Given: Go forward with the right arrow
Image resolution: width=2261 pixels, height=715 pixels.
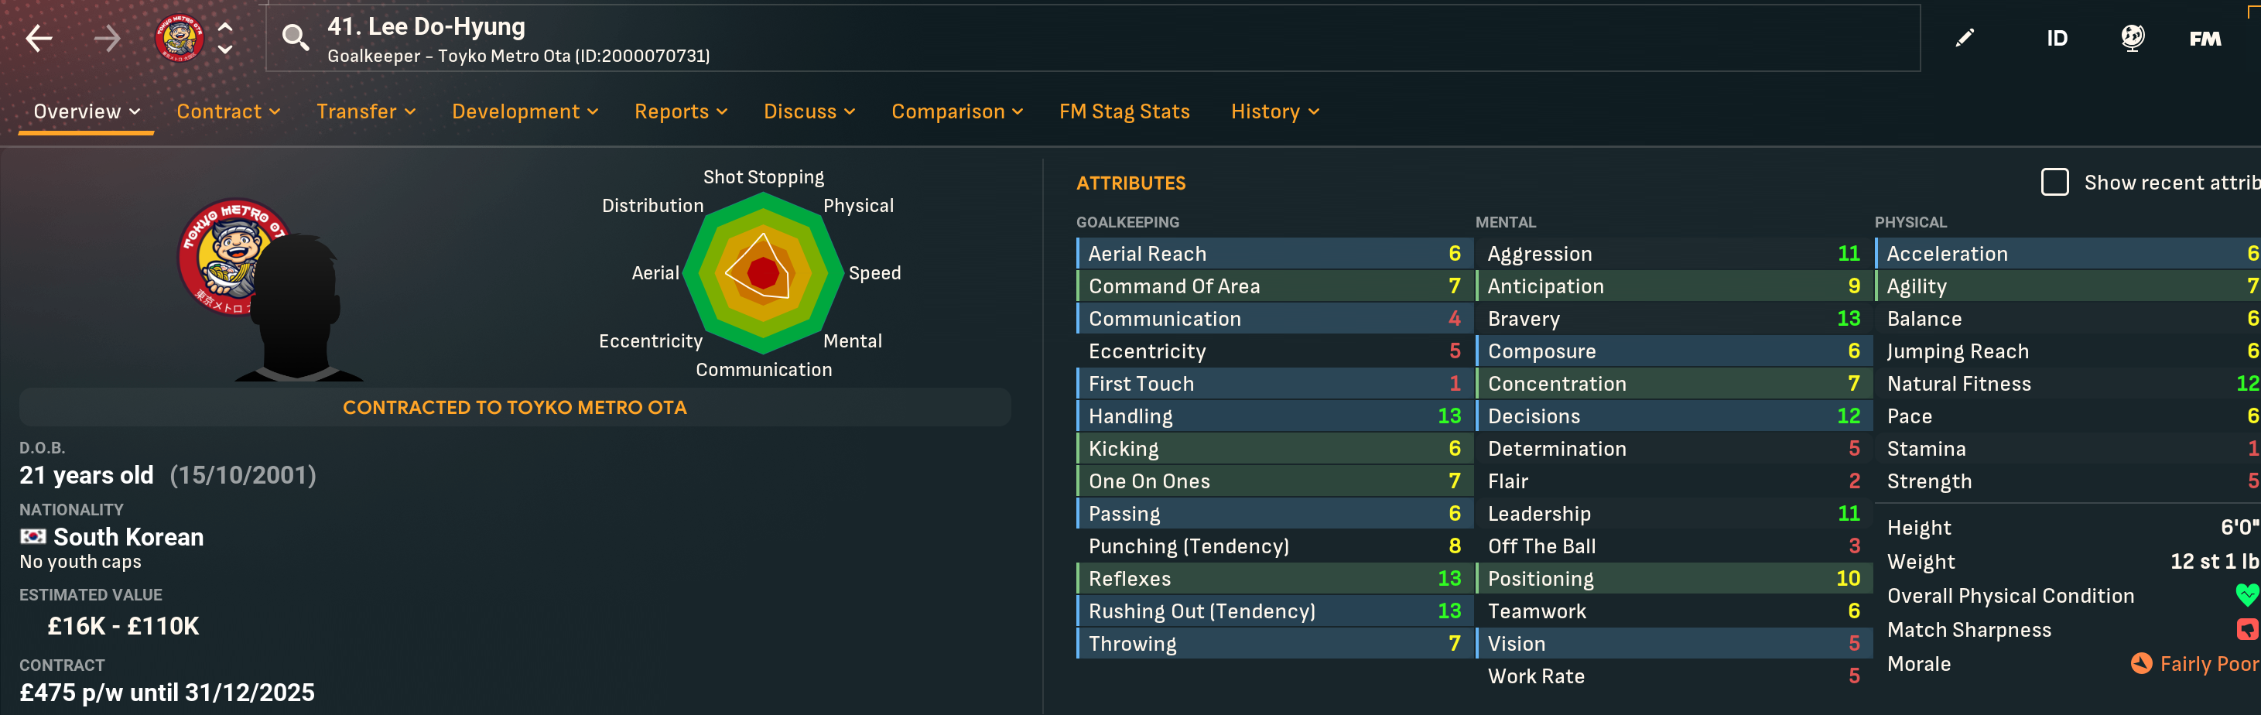Looking at the screenshot, I should (x=107, y=39).
